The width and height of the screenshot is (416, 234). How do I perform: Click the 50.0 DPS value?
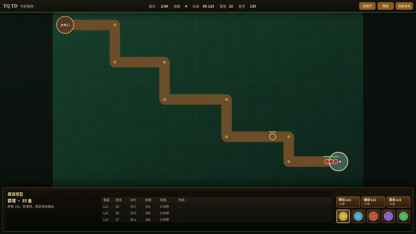(133, 213)
